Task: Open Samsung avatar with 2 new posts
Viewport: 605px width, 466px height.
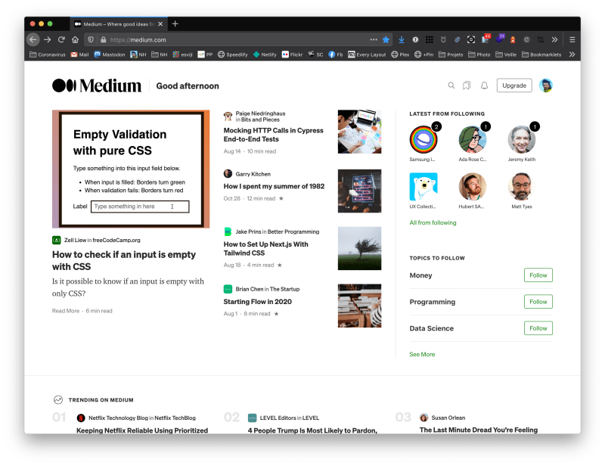Action: pos(423,139)
